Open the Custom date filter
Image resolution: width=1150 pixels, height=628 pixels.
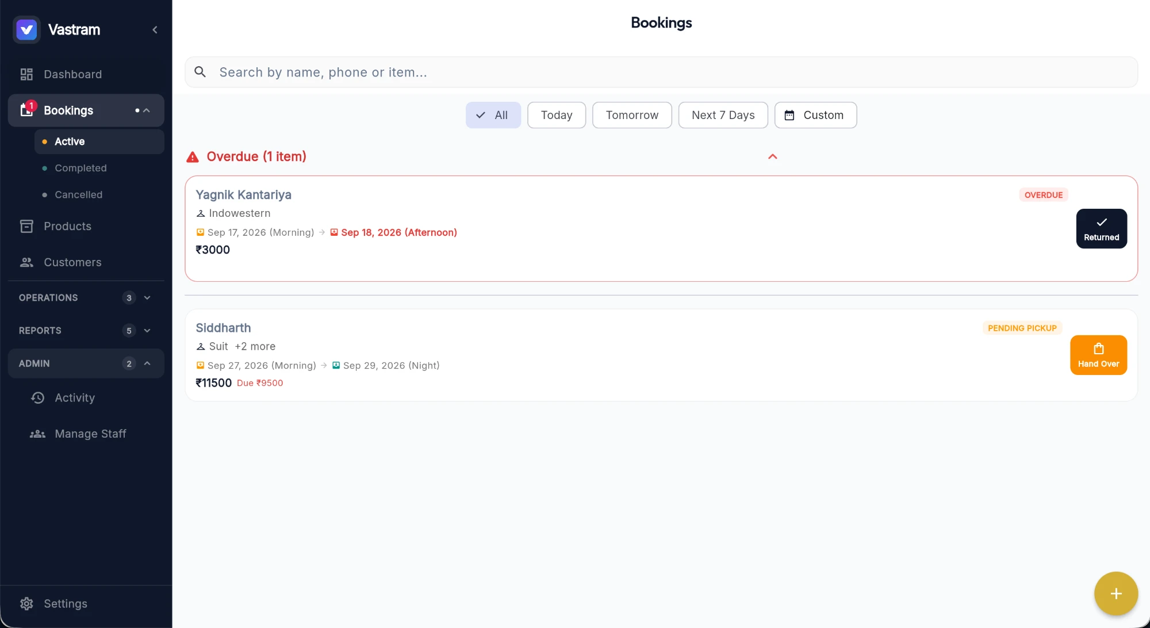(x=815, y=115)
